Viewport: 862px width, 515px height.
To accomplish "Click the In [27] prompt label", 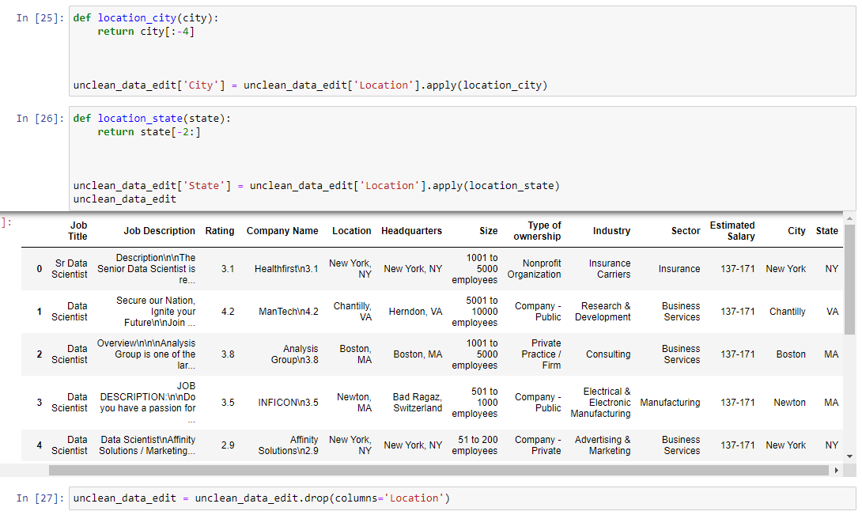I will pos(40,498).
